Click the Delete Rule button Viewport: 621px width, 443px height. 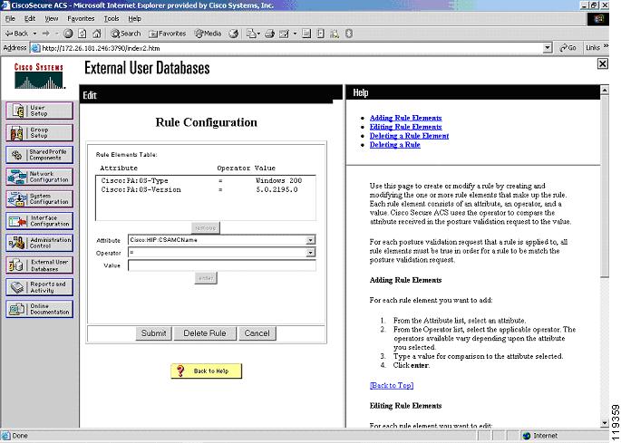(x=205, y=333)
